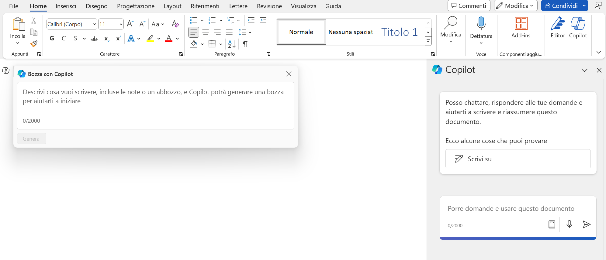Toggle italic (C) formatting
The image size is (606, 260).
click(64, 38)
